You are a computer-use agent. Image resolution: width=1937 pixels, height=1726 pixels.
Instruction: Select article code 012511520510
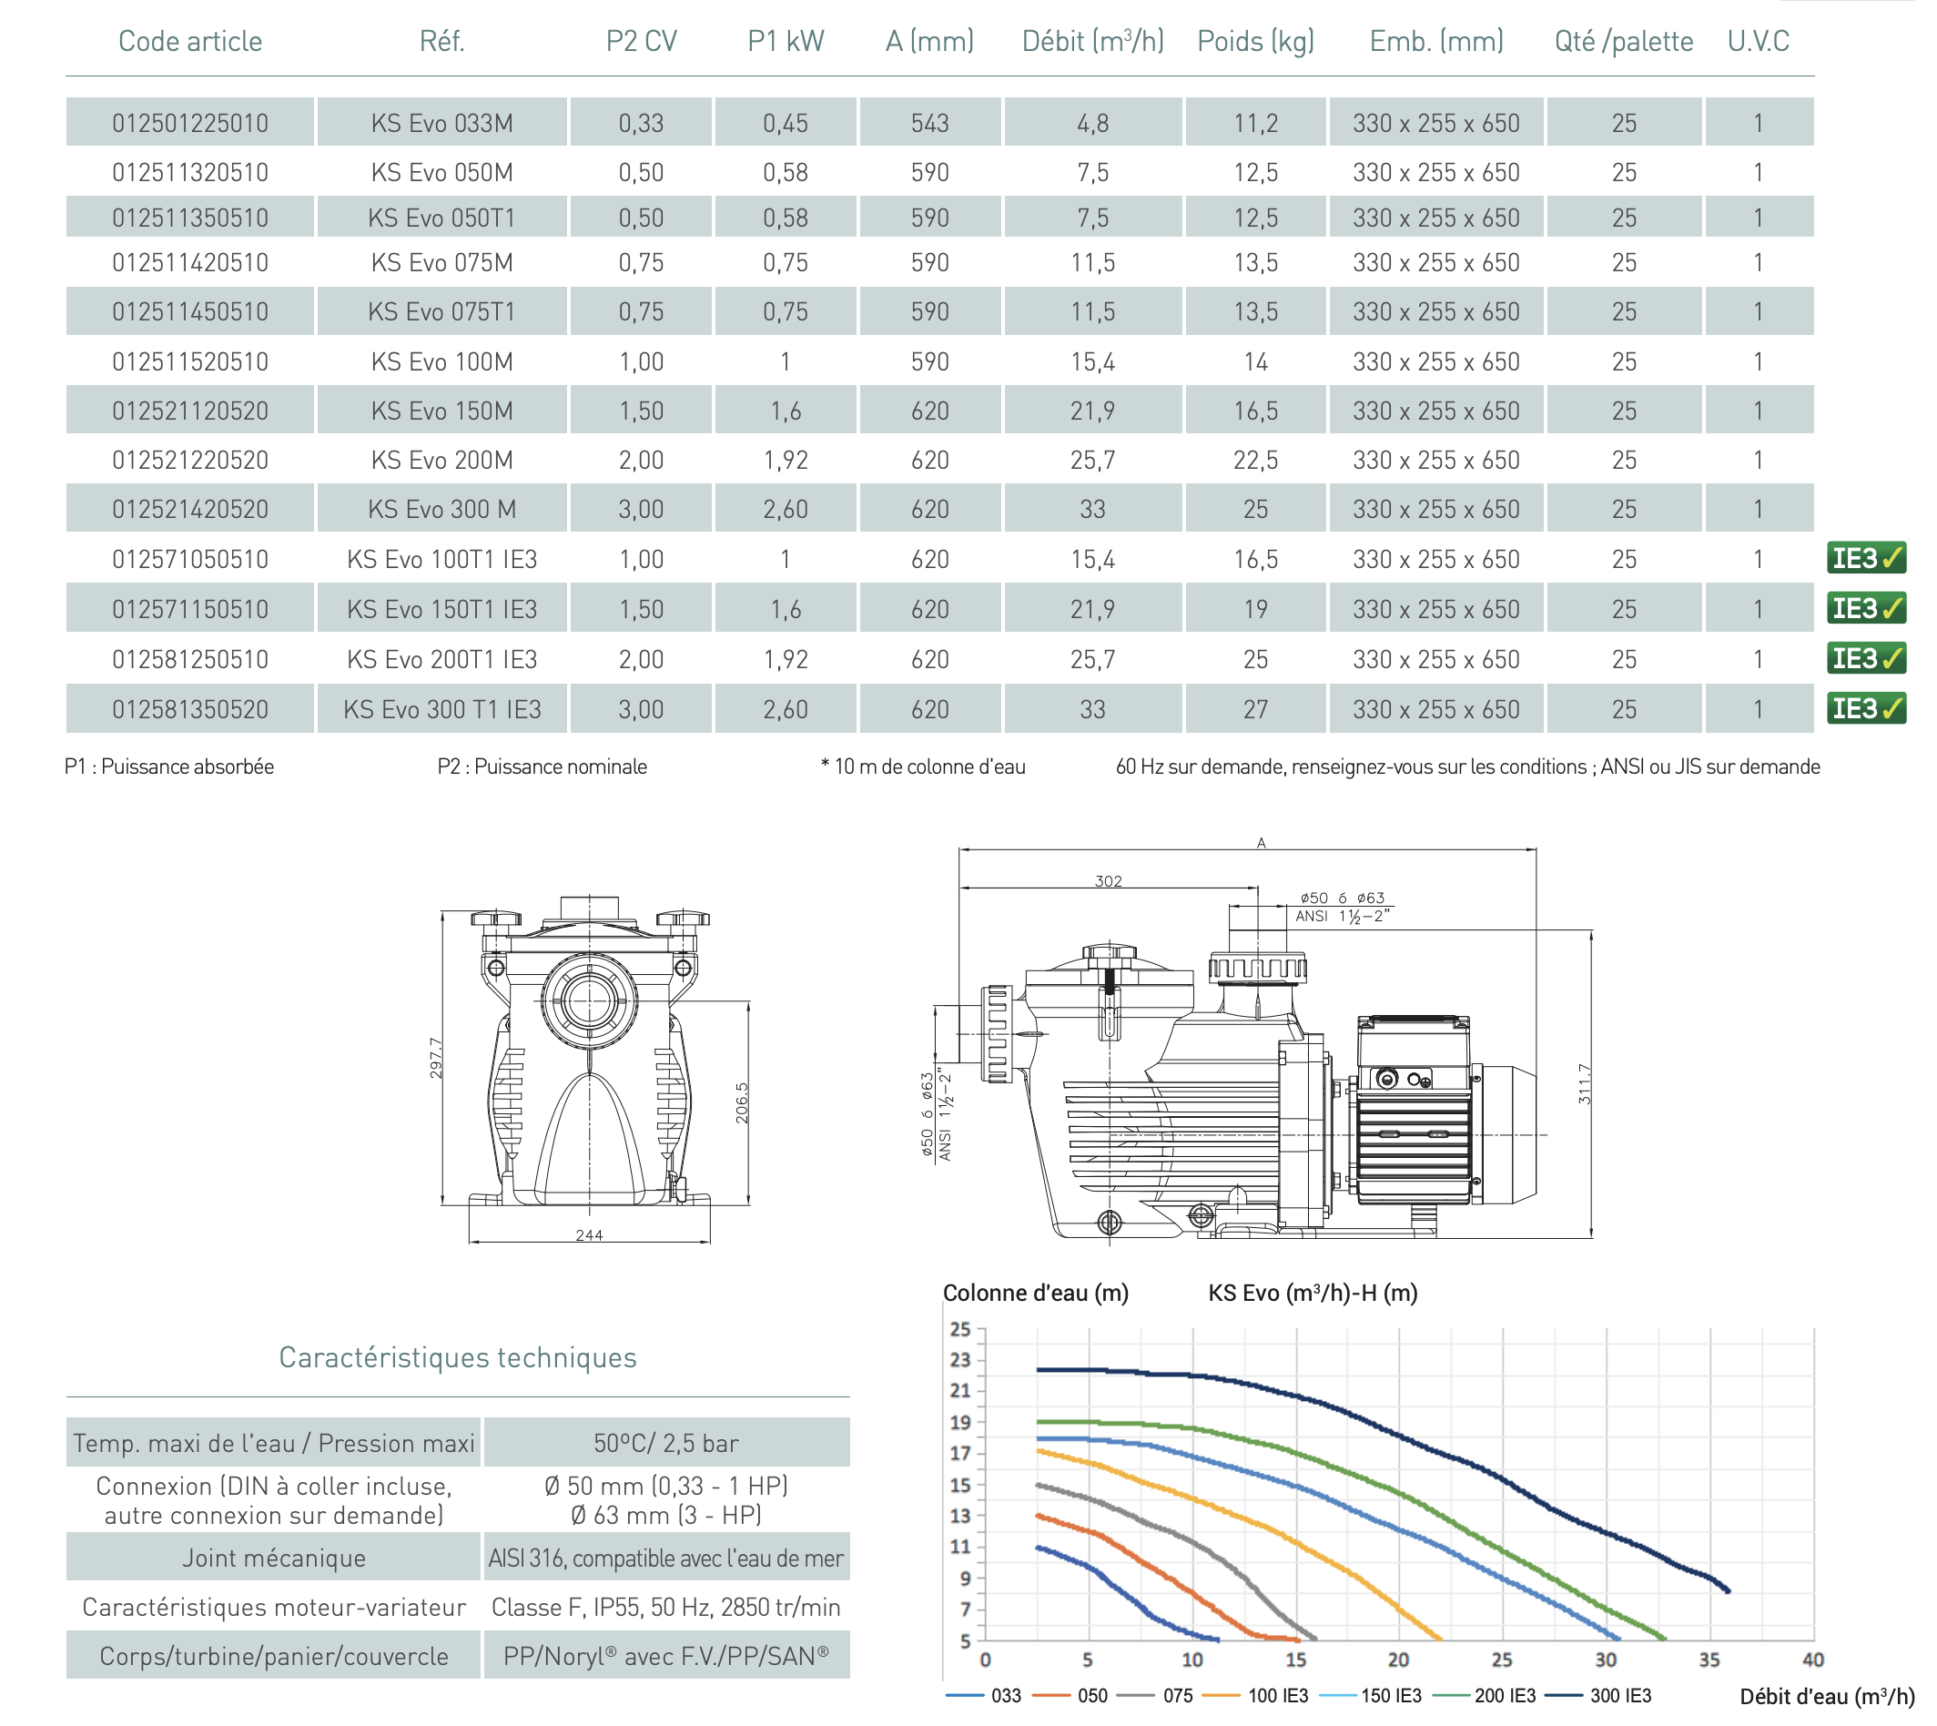189,361
